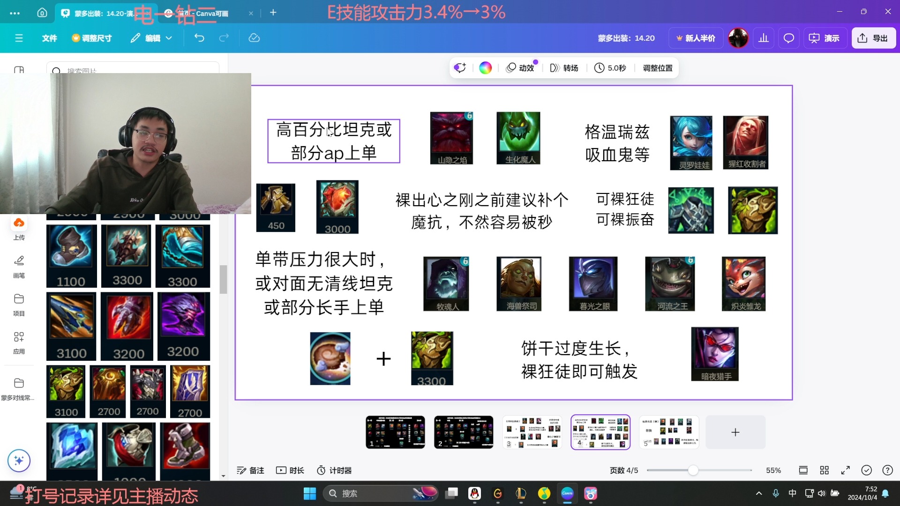Screen dimensions: 900x506
Task: Go to page 3 thumbnail
Action: 532,432
